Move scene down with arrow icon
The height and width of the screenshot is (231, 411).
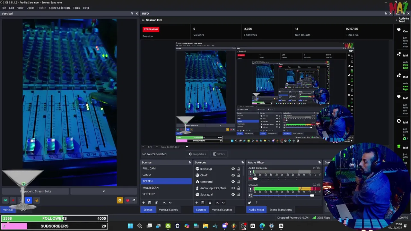(x=170, y=203)
